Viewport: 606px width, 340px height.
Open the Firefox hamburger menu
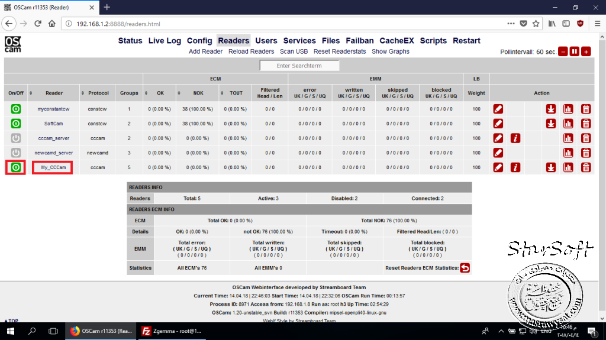(x=597, y=24)
